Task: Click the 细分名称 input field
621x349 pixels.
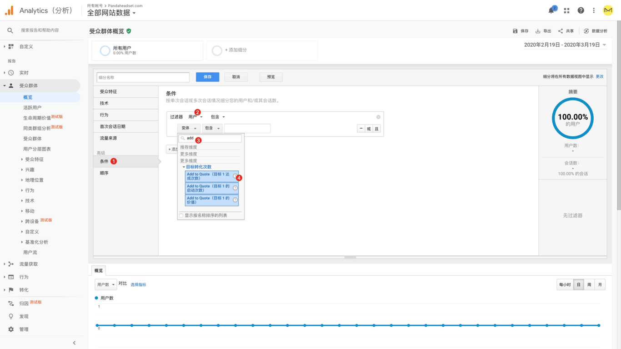Action: [x=143, y=77]
